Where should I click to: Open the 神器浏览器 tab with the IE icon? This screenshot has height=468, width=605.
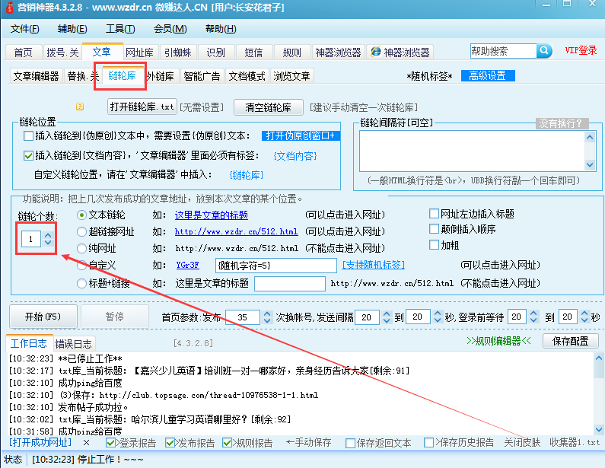pos(400,53)
